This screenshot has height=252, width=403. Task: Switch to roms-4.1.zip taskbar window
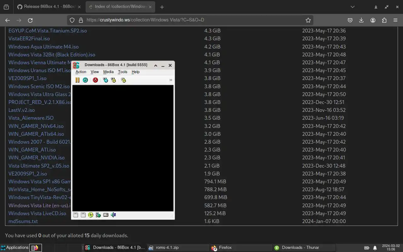click(x=178, y=248)
